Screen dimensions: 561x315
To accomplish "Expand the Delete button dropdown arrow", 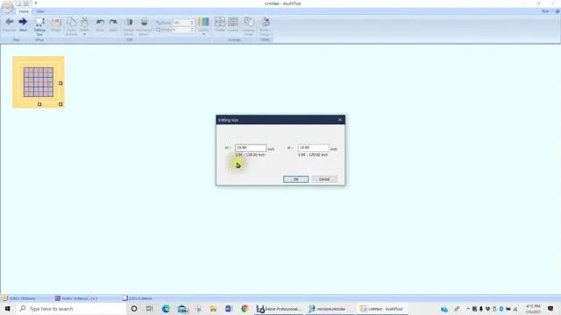I will (84, 34).
